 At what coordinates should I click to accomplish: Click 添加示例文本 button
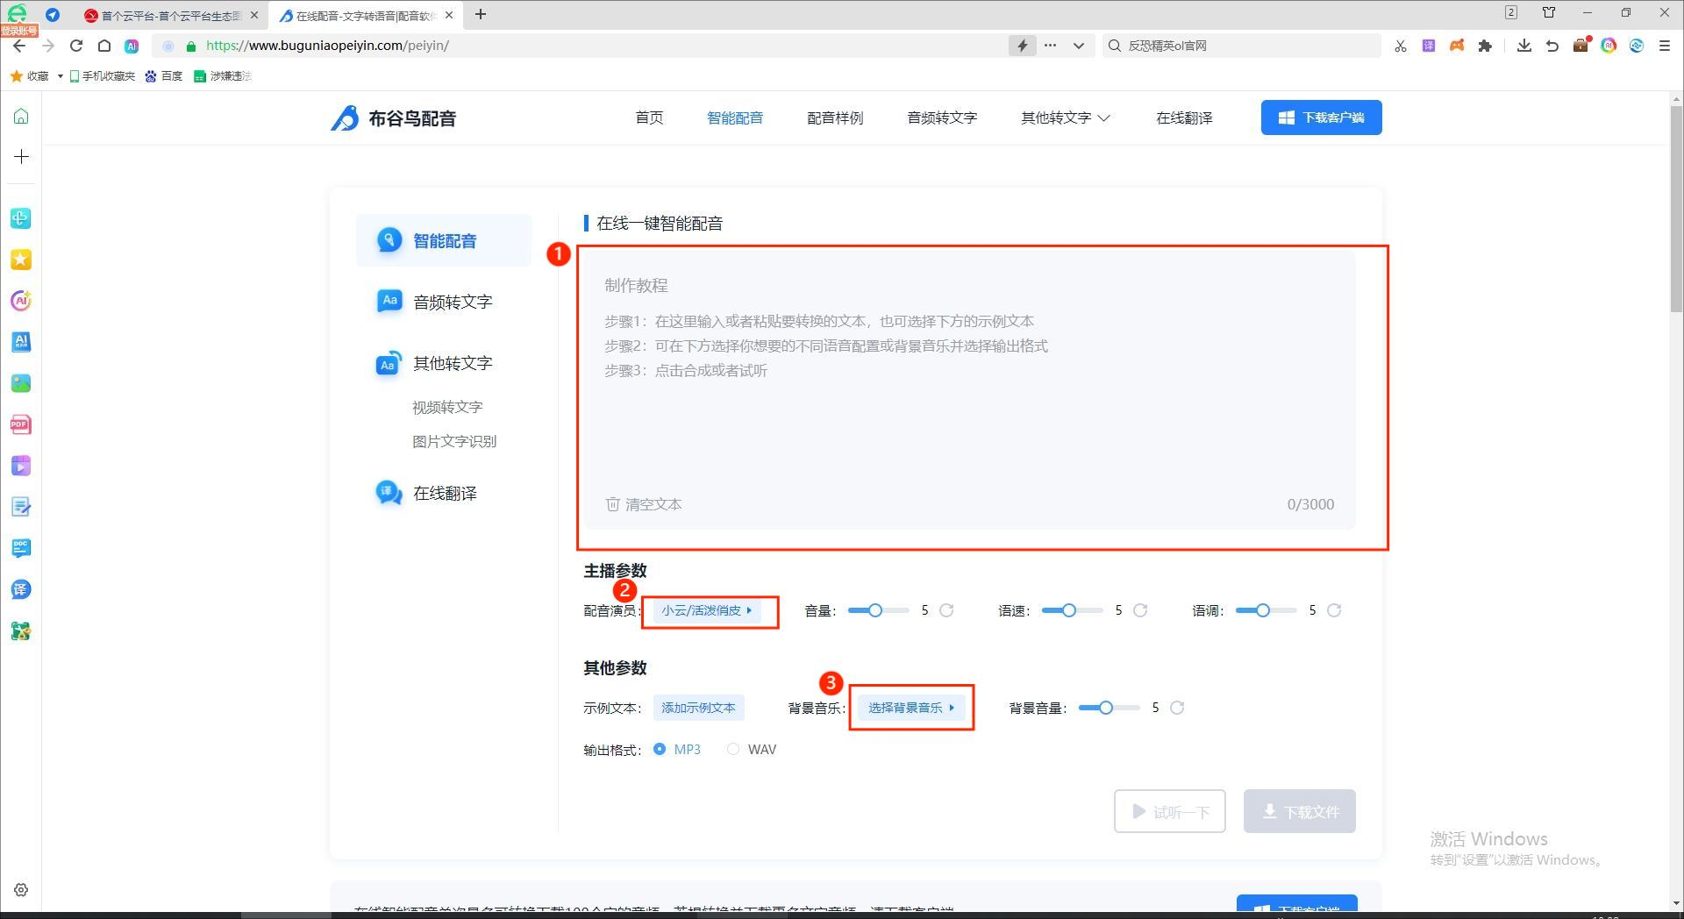coord(698,708)
